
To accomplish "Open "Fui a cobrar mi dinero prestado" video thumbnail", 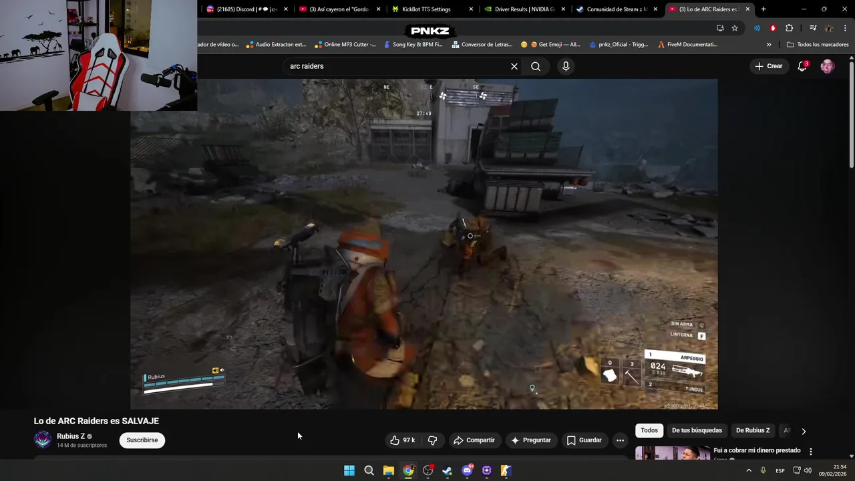I will click(x=673, y=453).
